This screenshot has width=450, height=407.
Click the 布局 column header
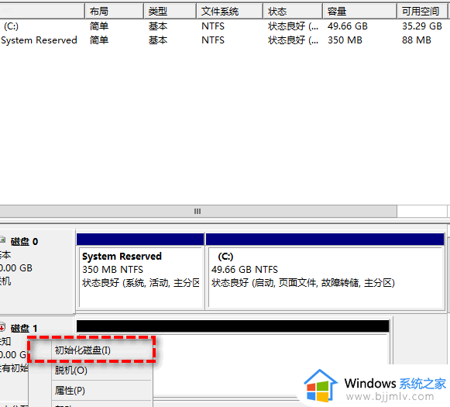[x=114, y=11]
